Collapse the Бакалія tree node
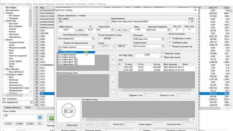Image resolution: width=233 pixels, height=131 pixels. pos(4,40)
